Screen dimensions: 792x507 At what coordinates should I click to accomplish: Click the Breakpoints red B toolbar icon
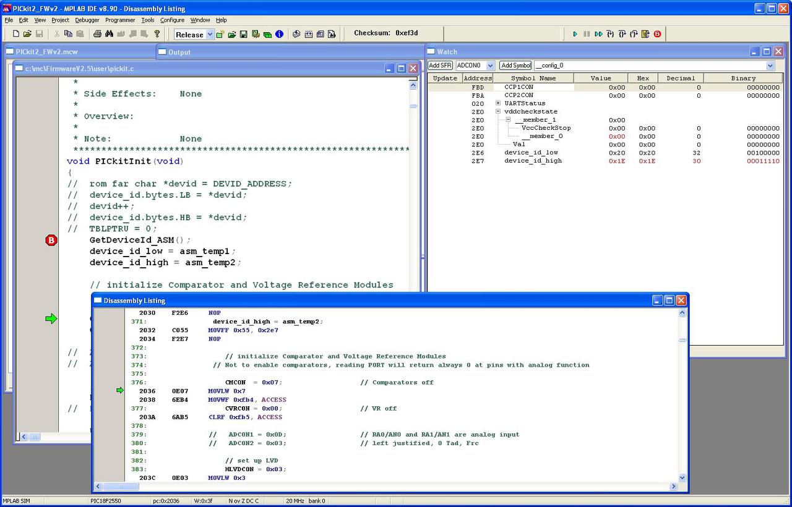657,34
